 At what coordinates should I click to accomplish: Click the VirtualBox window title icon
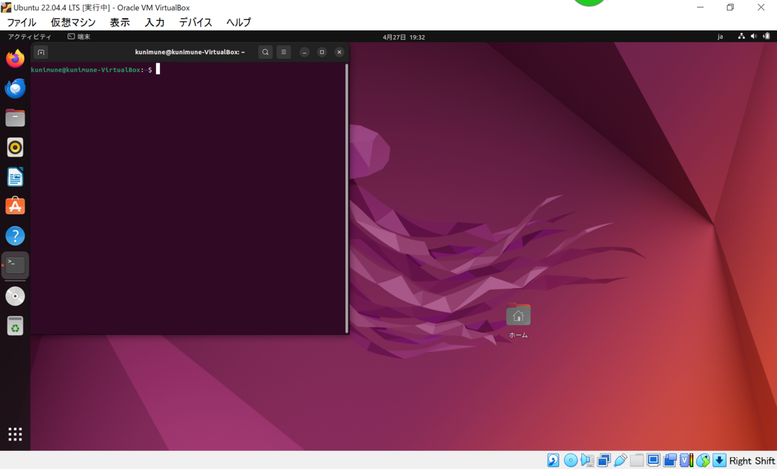coord(6,7)
